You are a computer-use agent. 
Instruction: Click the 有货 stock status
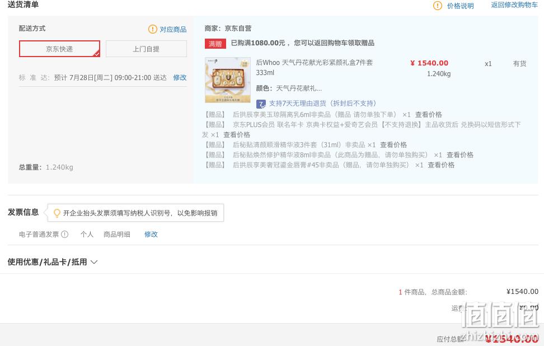pos(520,63)
